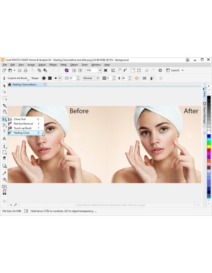Select the Rectangle shape tool
This screenshot has width=212, height=273.
click(4, 153)
